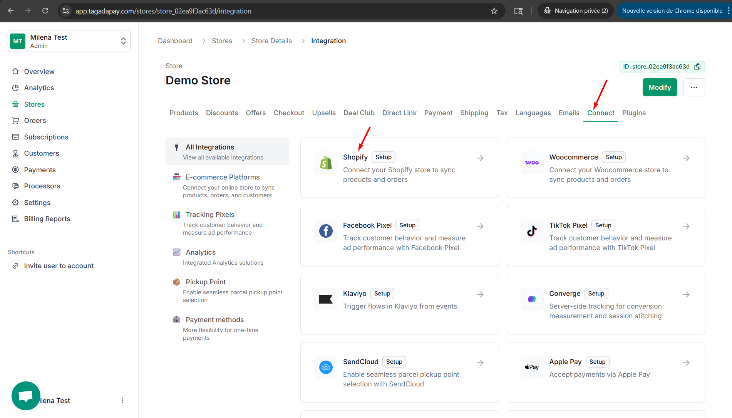Viewport: 732px width, 418px height.
Task: Click the Klaviyo flag logo icon
Action: click(x=326, y=299)
